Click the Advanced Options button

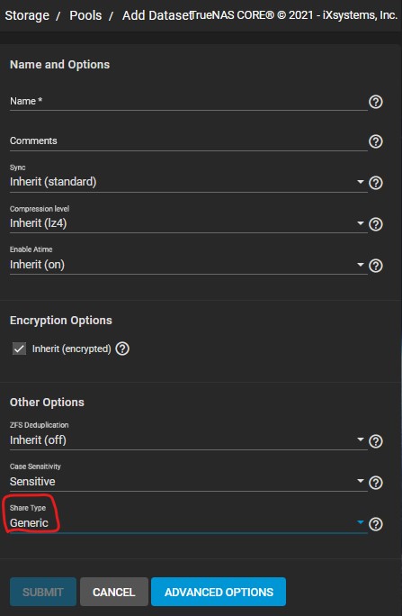(x=219, y=592)
